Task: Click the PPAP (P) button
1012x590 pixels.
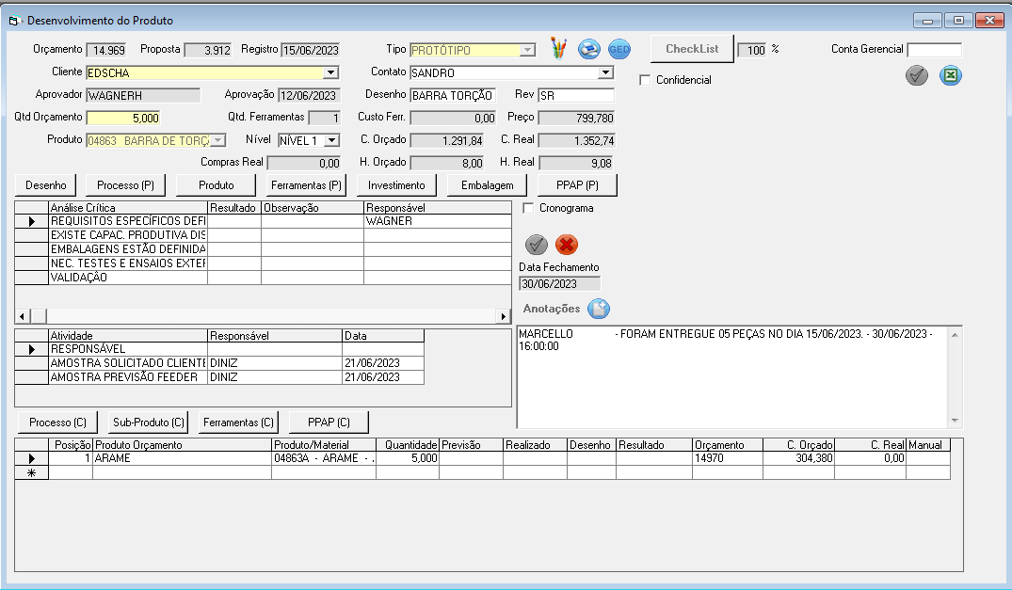Action: tap(577, 185)
